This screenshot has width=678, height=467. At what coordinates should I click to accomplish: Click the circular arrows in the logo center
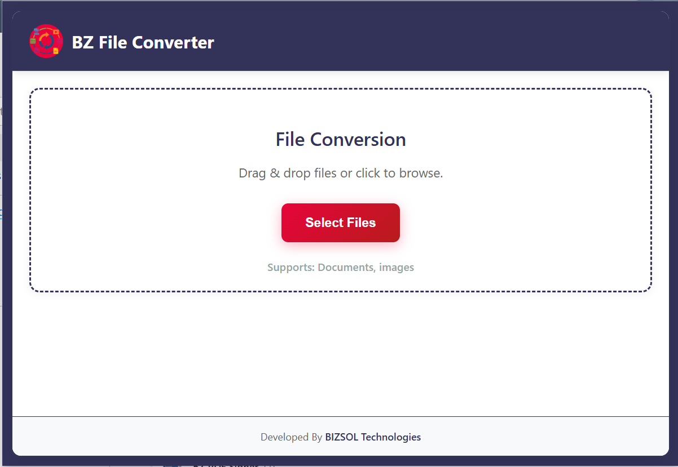[x=47, y=42]
